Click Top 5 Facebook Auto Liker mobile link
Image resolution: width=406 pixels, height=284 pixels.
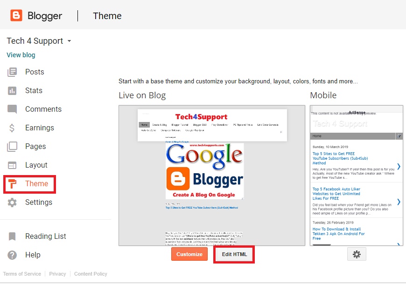[x=336, y=194]
